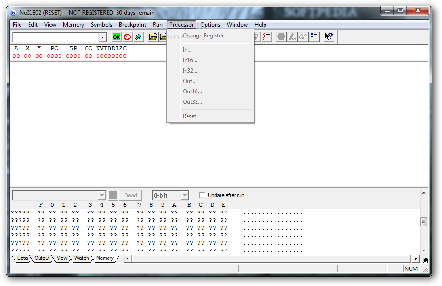Select the Memory tab at bottom

click(105, 258)
